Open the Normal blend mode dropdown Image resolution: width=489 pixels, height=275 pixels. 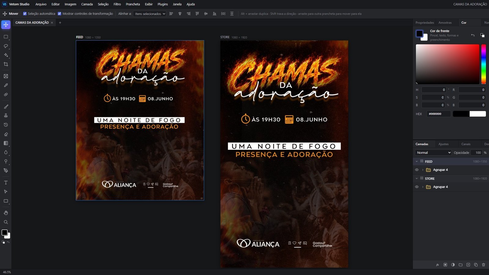pos(433,153)
